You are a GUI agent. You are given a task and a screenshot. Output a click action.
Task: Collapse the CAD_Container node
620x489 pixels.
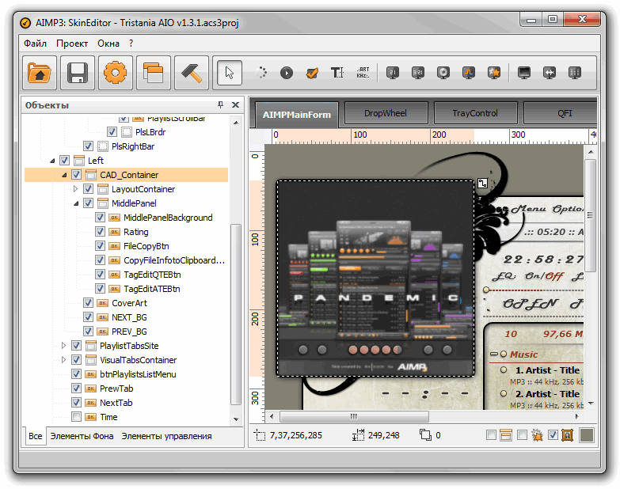click(64, 175)
